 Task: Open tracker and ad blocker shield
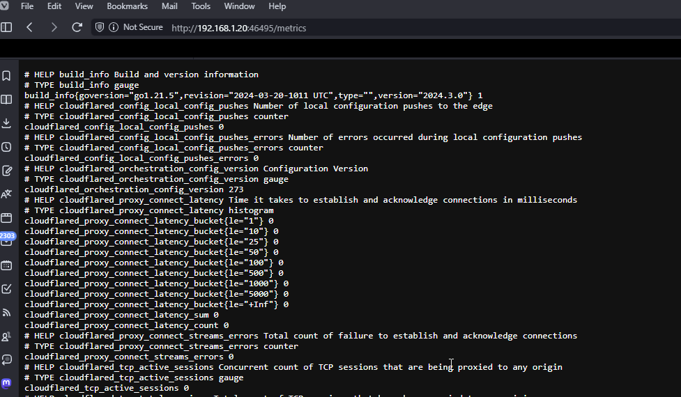pyautogui.click(x=100, y=27)
